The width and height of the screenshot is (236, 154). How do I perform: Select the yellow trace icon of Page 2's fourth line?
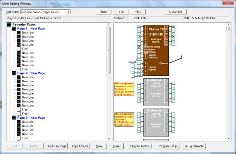click(19, 89)
